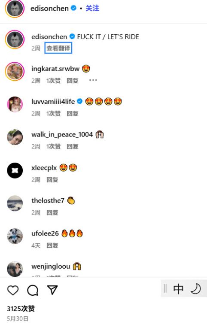
Task: Click 查看翻译 to translate the caption
Action: 58,48
